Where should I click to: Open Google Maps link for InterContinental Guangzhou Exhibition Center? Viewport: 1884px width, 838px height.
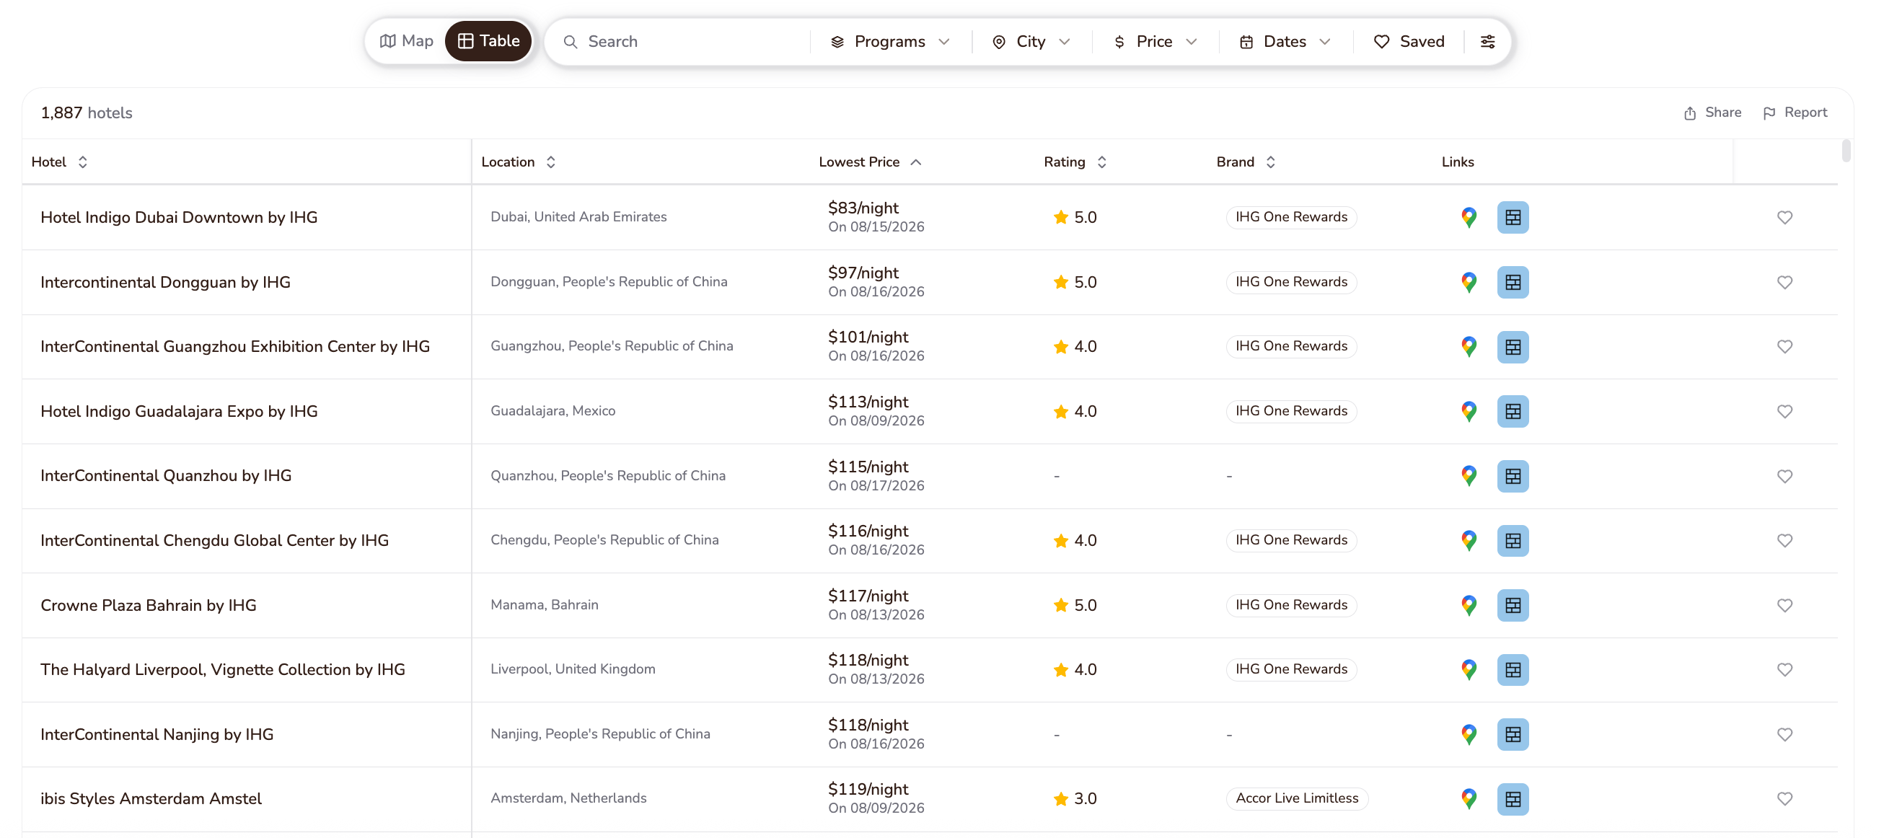pos(1469,347)
